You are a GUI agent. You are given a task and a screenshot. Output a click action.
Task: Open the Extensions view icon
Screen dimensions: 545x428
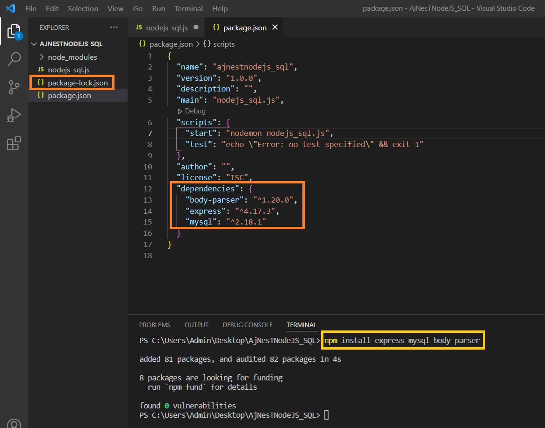pyautogui.click(x=14, y=143)
